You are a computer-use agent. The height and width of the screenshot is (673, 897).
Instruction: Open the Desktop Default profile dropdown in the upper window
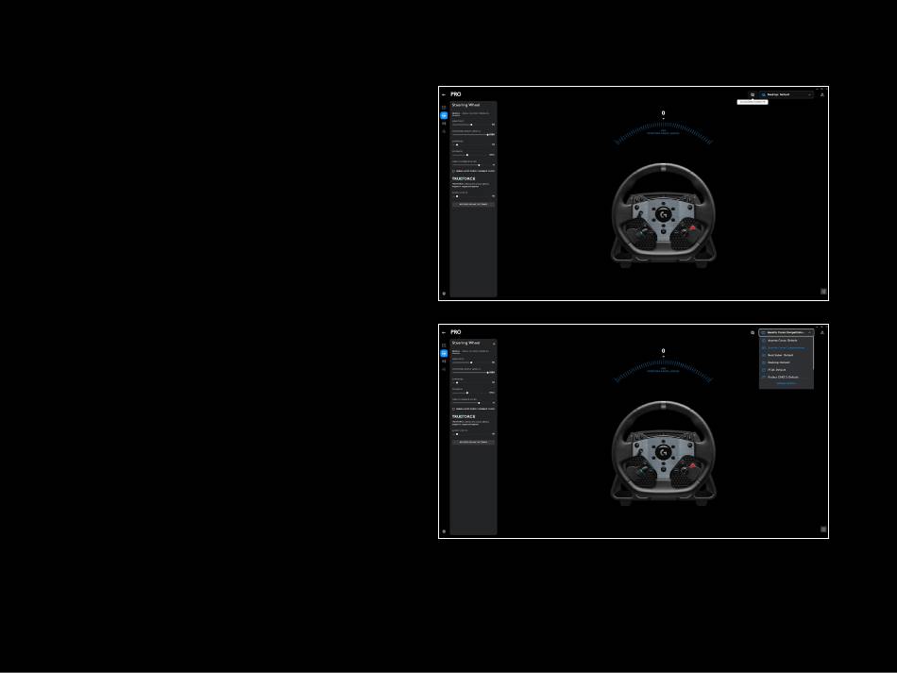click(x=786, y=95)
